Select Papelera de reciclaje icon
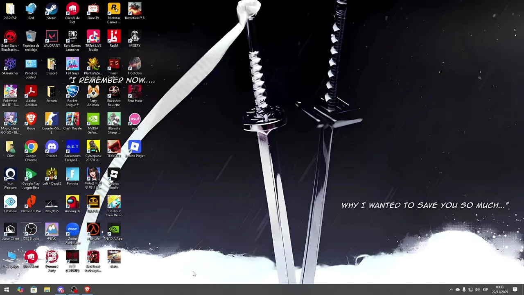 31,41
